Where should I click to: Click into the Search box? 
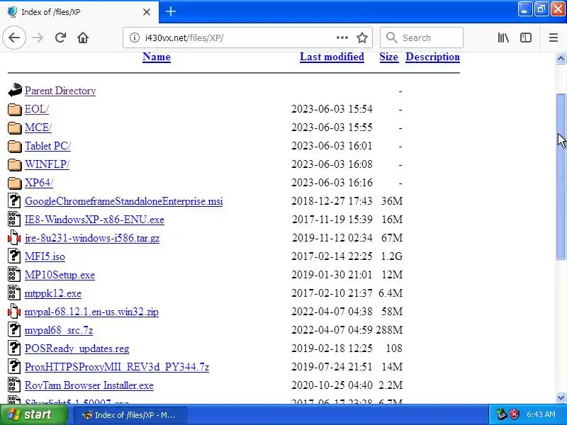422,38
